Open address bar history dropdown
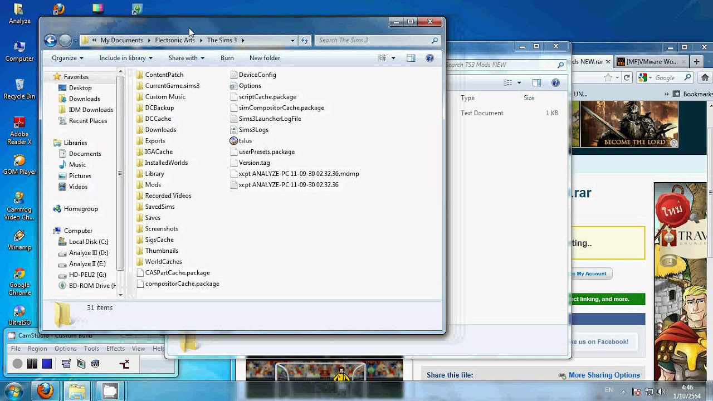 (292, 40)
